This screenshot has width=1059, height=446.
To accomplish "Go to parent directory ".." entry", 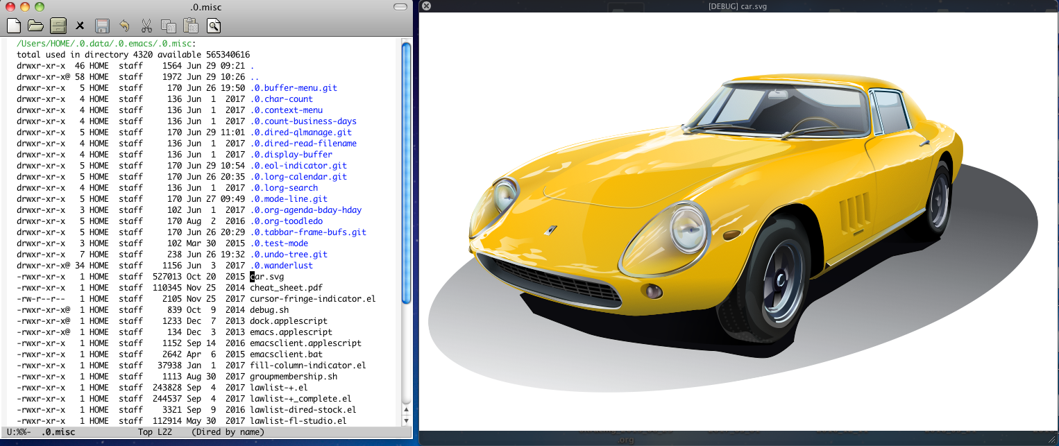I will click(x=255, y=77).
